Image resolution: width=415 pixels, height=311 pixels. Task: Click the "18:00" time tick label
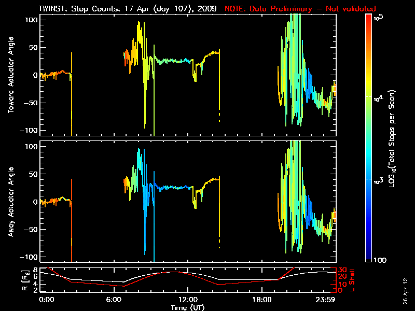click(262, 300)
